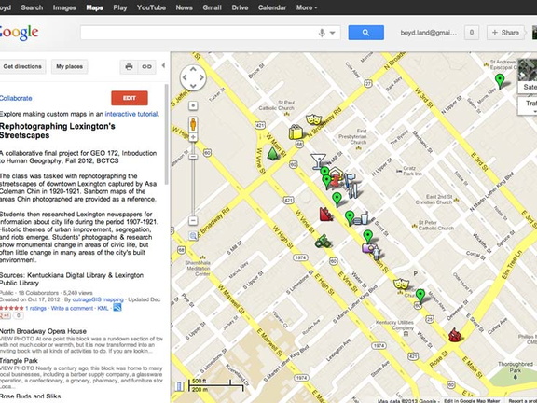
Task: Click zoom out minus button
Action: [x=193, y=221]
